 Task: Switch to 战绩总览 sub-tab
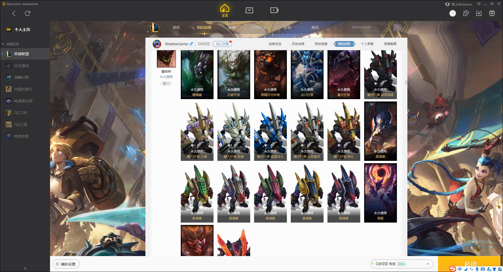275,44
